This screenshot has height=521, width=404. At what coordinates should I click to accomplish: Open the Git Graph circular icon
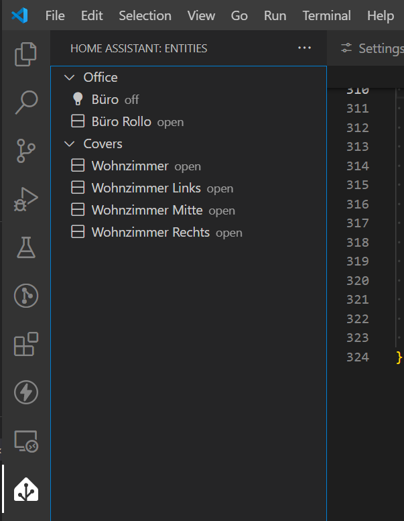tap(26, 296)
